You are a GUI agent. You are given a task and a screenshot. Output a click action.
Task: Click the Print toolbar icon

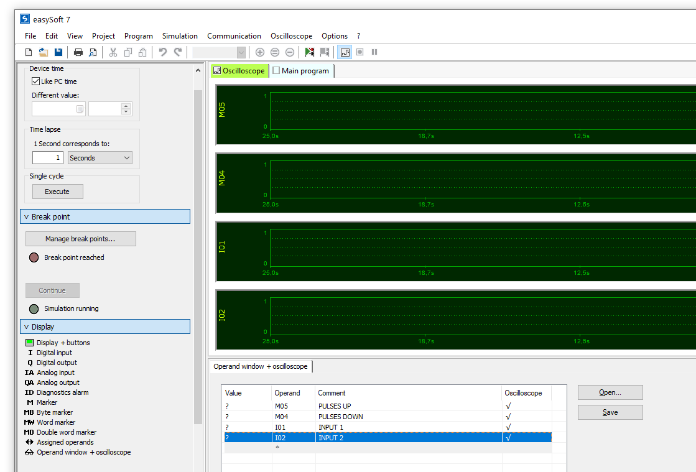pos(78,52)
